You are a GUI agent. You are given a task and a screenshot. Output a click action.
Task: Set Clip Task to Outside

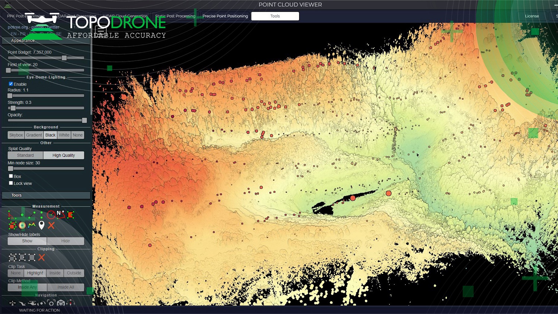point(74,273)
